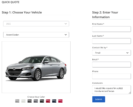
Task: Click 'Step 1: Choose Your Vehicle' heading
Action: pyautogui.click(x=22, y=13)
